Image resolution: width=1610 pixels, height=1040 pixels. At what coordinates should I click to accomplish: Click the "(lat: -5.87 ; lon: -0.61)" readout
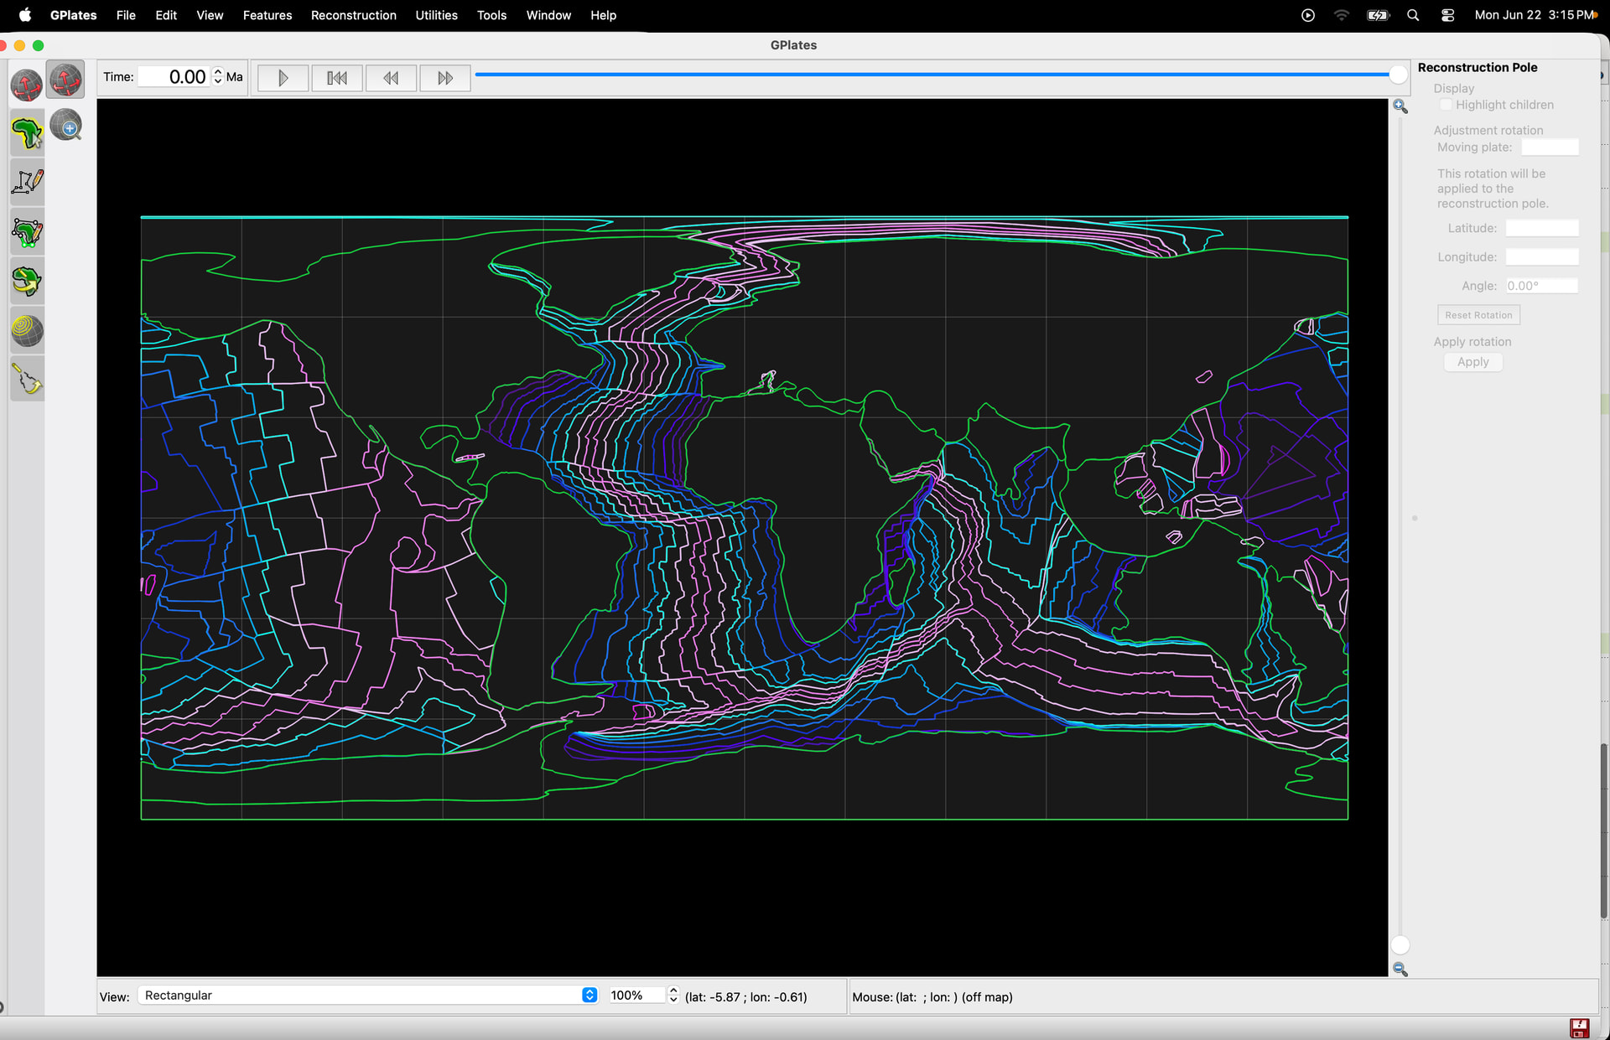point(745,996)
